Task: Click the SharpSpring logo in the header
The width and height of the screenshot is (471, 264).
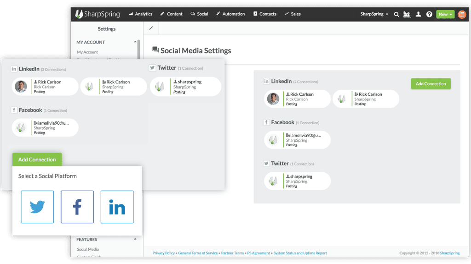Action: pyautogui.click(x=98, y=14)
